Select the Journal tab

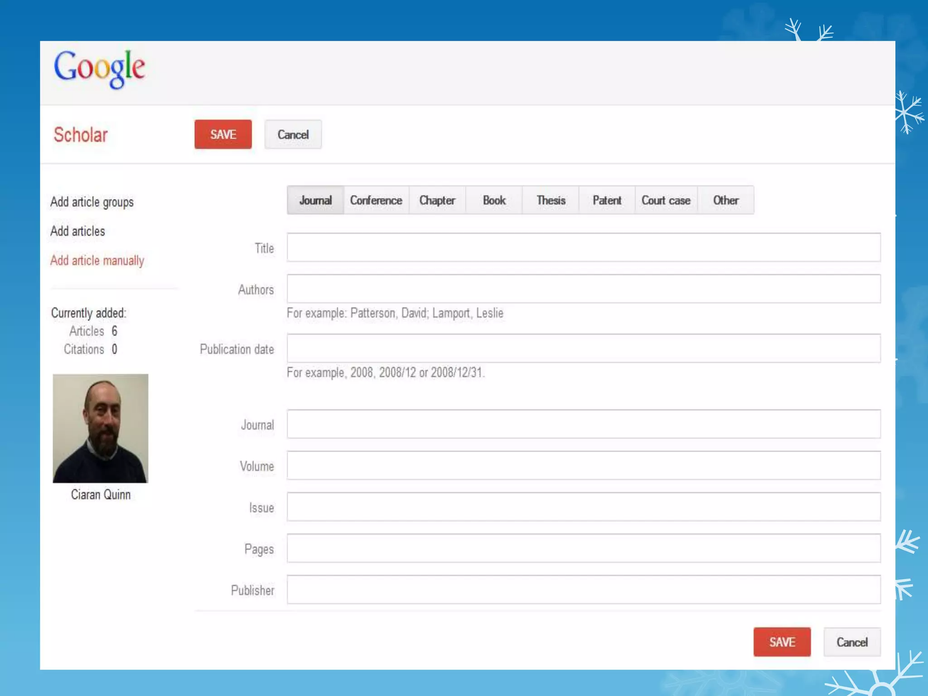click(x=315, y=200)
